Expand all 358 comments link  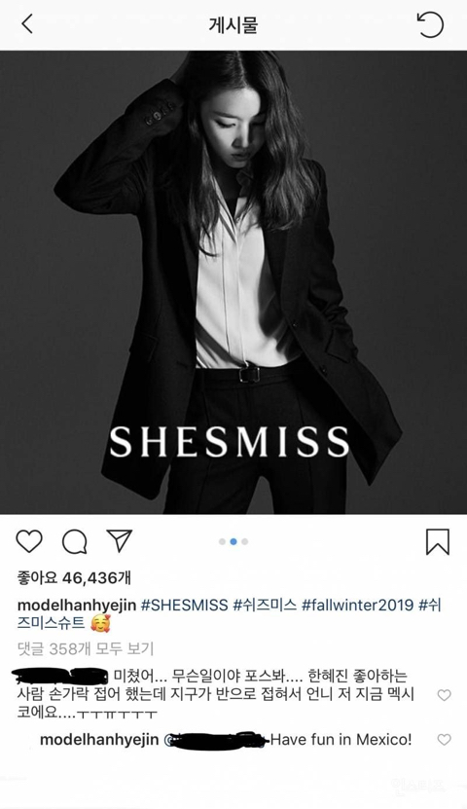(x=86, y=648)
